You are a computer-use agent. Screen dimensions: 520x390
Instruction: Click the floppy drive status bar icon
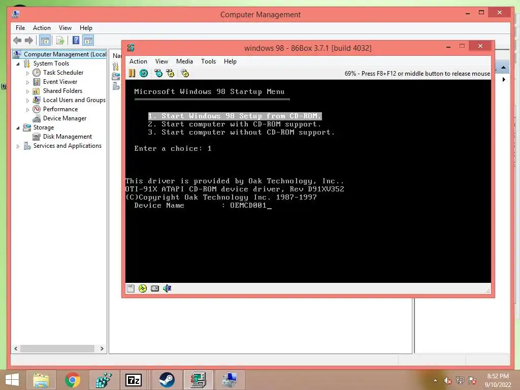131,288
